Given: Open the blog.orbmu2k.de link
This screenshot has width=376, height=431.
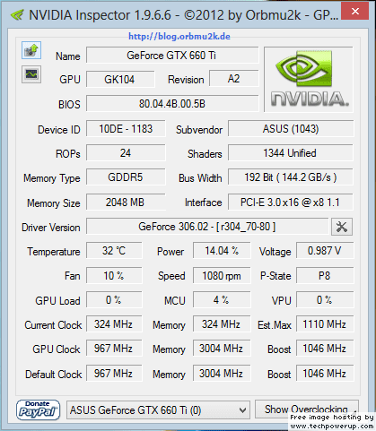Looking at the screenshot, I should 179,37.
